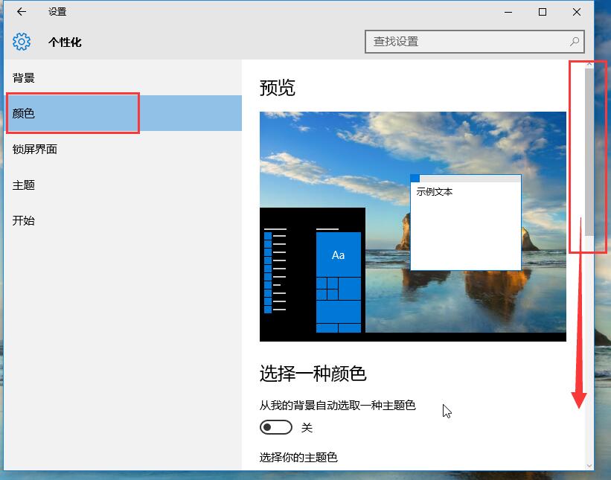Click the 预览 heading
Viewport: 611px width, 480px height.
[277, 87]
